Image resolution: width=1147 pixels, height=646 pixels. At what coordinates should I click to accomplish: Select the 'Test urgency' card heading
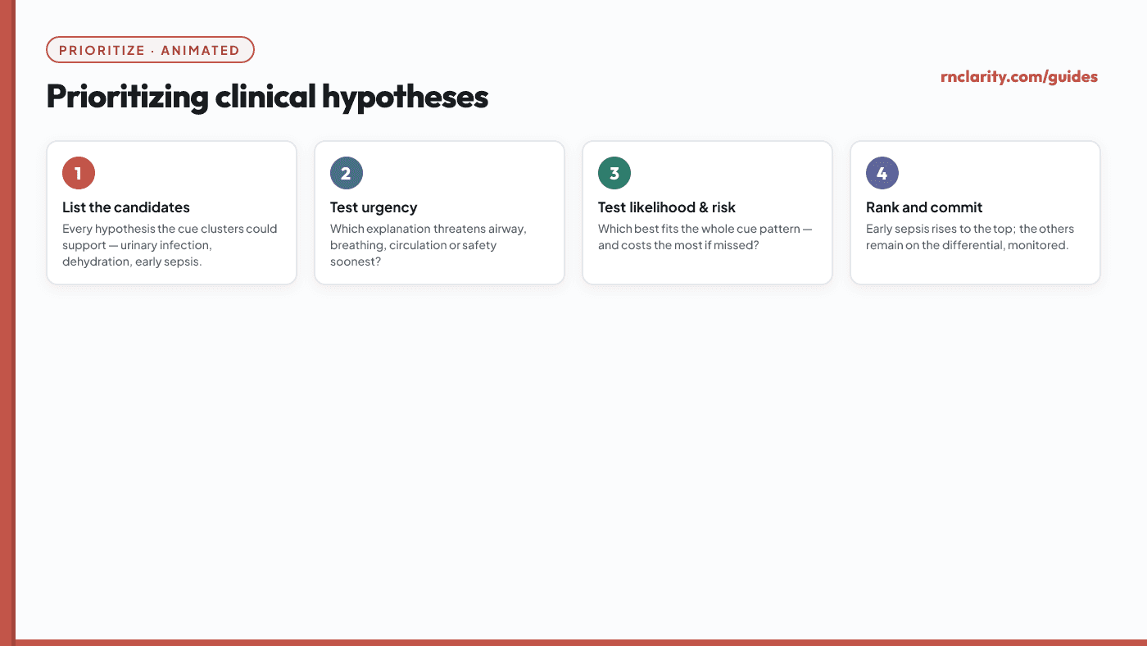374,207
